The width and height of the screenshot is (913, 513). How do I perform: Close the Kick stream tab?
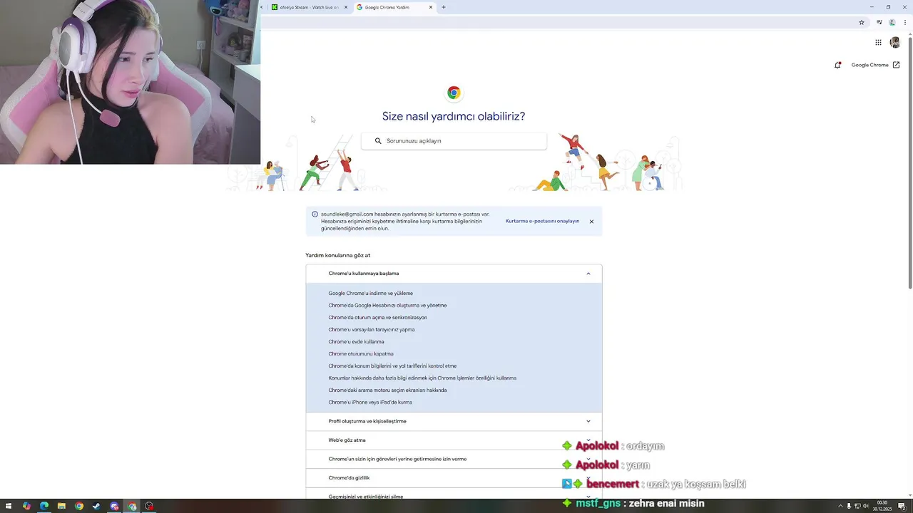point(346,7)
